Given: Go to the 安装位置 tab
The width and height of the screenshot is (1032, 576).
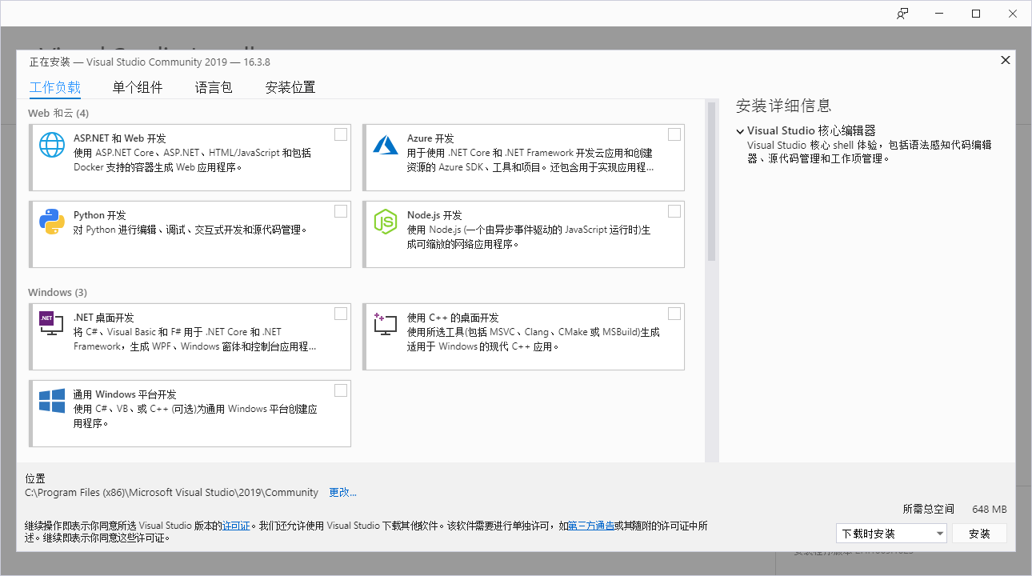Looking at the screenshot, I should point(290,87).
